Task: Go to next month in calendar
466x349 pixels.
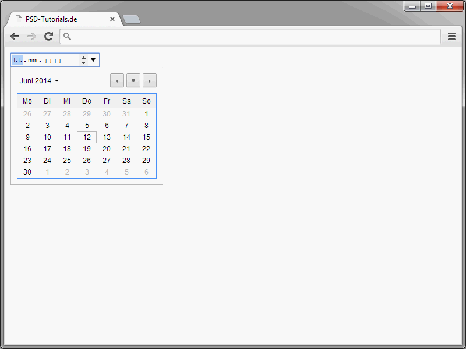Action: coord(150,80)
